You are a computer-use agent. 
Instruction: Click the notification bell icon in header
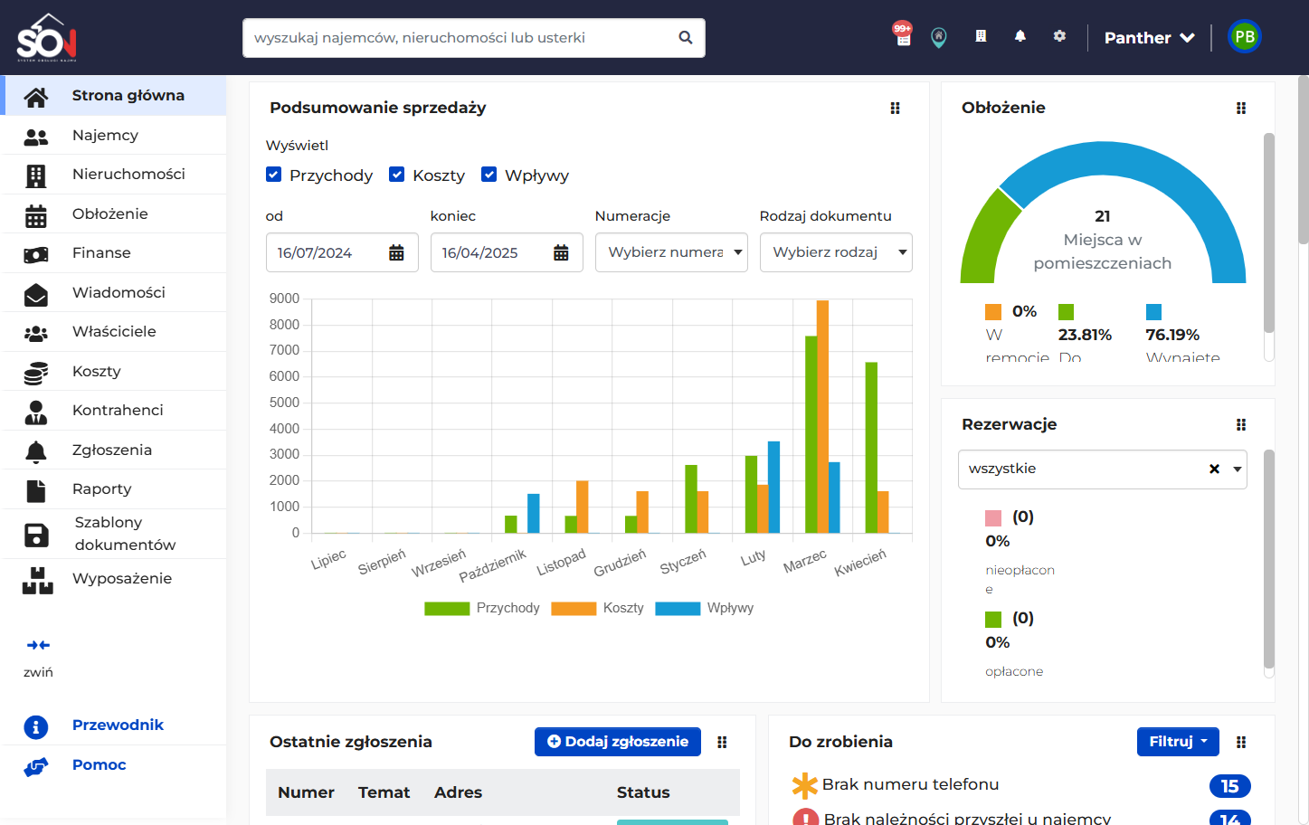click(1020, 36)
